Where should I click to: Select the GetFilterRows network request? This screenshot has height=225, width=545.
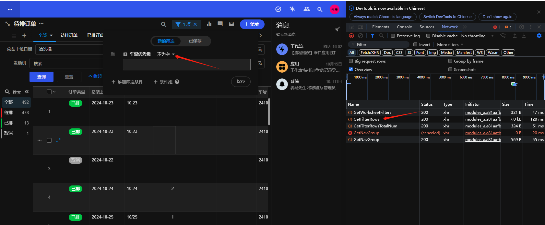[366, 119]
